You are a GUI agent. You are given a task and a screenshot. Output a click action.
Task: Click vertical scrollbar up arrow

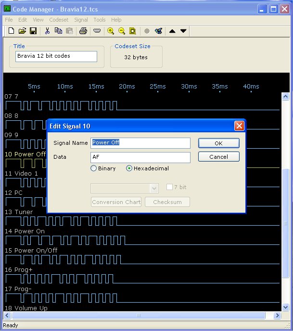[285, 97]
